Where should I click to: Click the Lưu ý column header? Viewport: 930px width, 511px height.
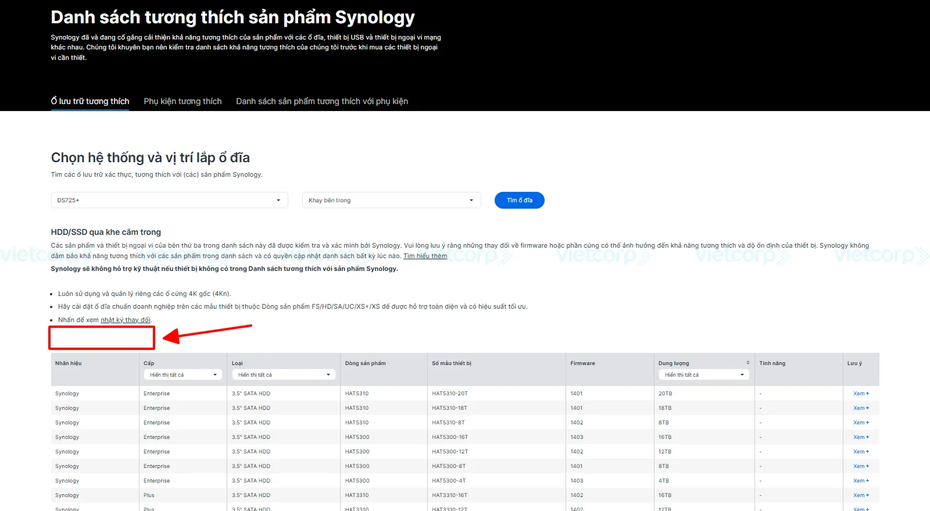coord(854,363)
